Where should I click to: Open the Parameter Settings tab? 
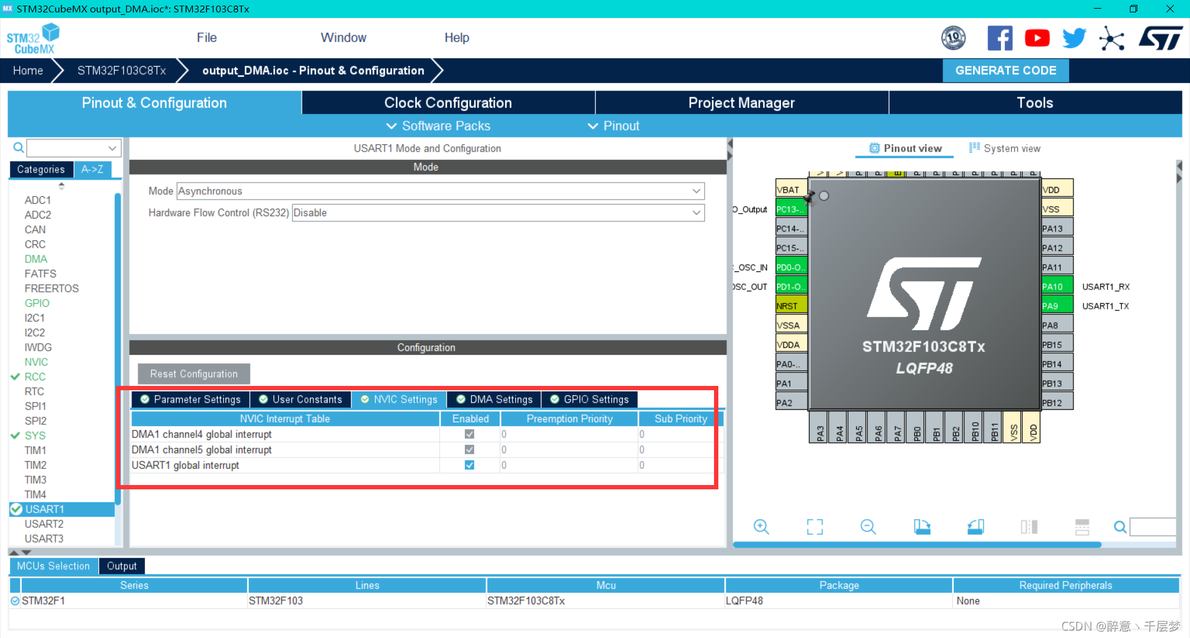[x=190, y=400]
